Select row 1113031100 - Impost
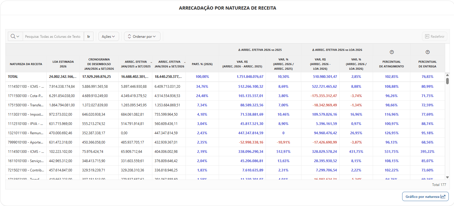This screenshot has width=454, height=206. [225, 114]
